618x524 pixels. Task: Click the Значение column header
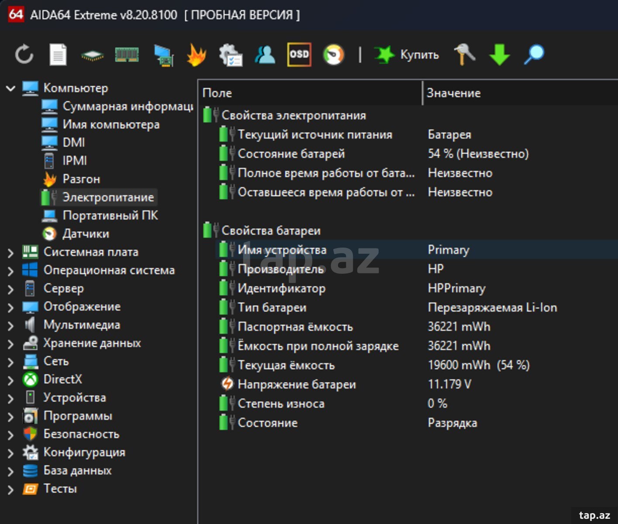coord(520,93)
